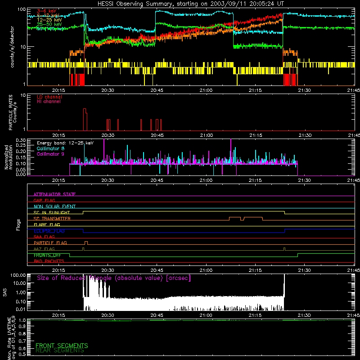The width and height of the screenshot is (360, 360).
Task: Click the 20:45 tick label under particle rates panel
Action: point(157,135)
